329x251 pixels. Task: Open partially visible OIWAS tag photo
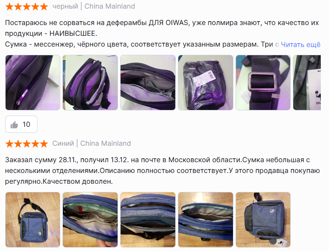click(x=307, y=82)
